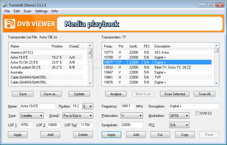Click the LOF 1 field showing 9750

click(x=26, y=125)
